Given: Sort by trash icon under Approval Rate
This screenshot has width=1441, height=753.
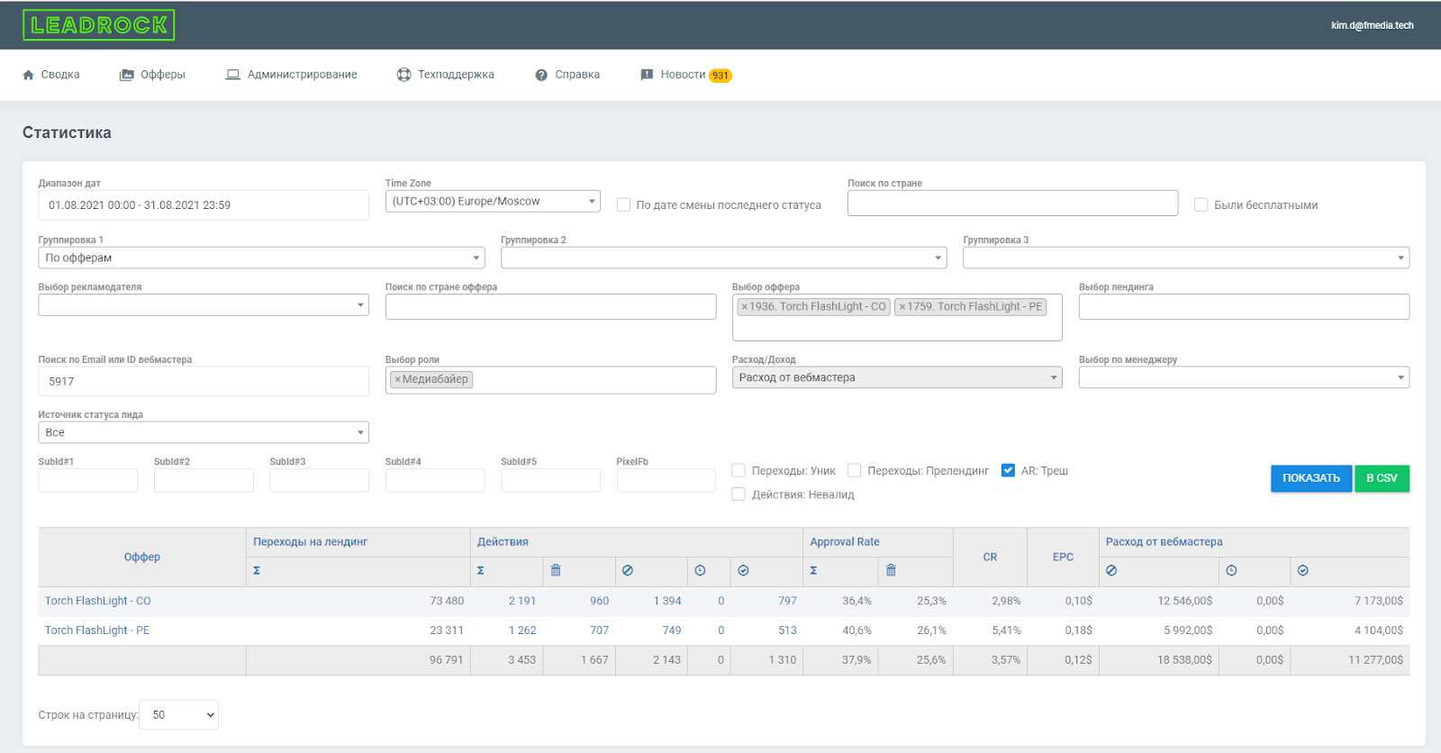Looking at the screenshot, I should point(891,571).
